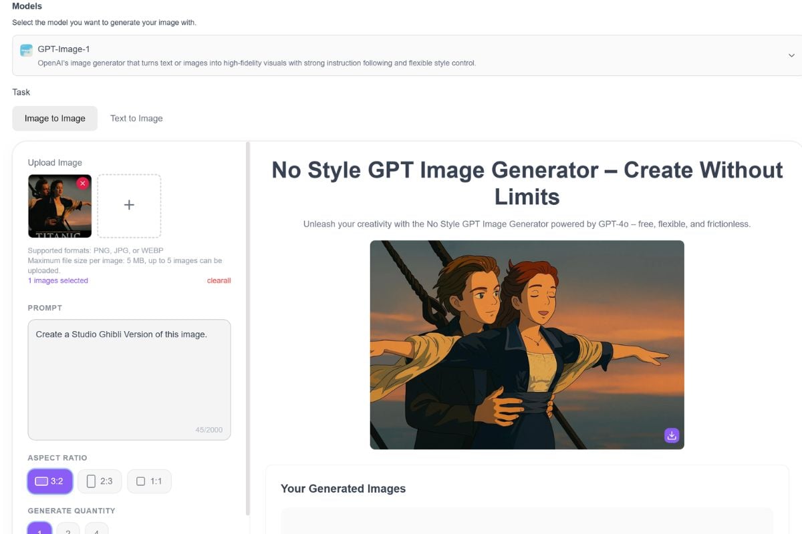Click the 'Your Generated Images' heading
This screenshot has height=534, width=802.
[343, 489]
